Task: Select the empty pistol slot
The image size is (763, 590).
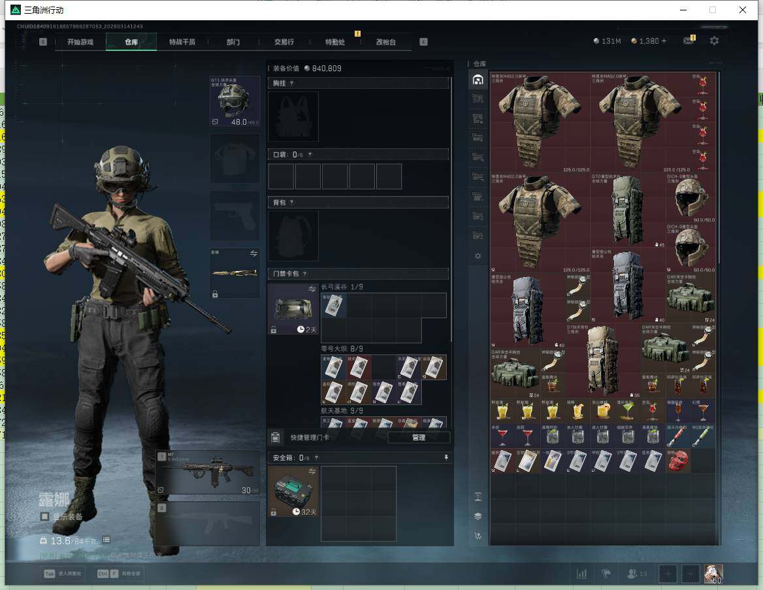Action: [235, 216]
